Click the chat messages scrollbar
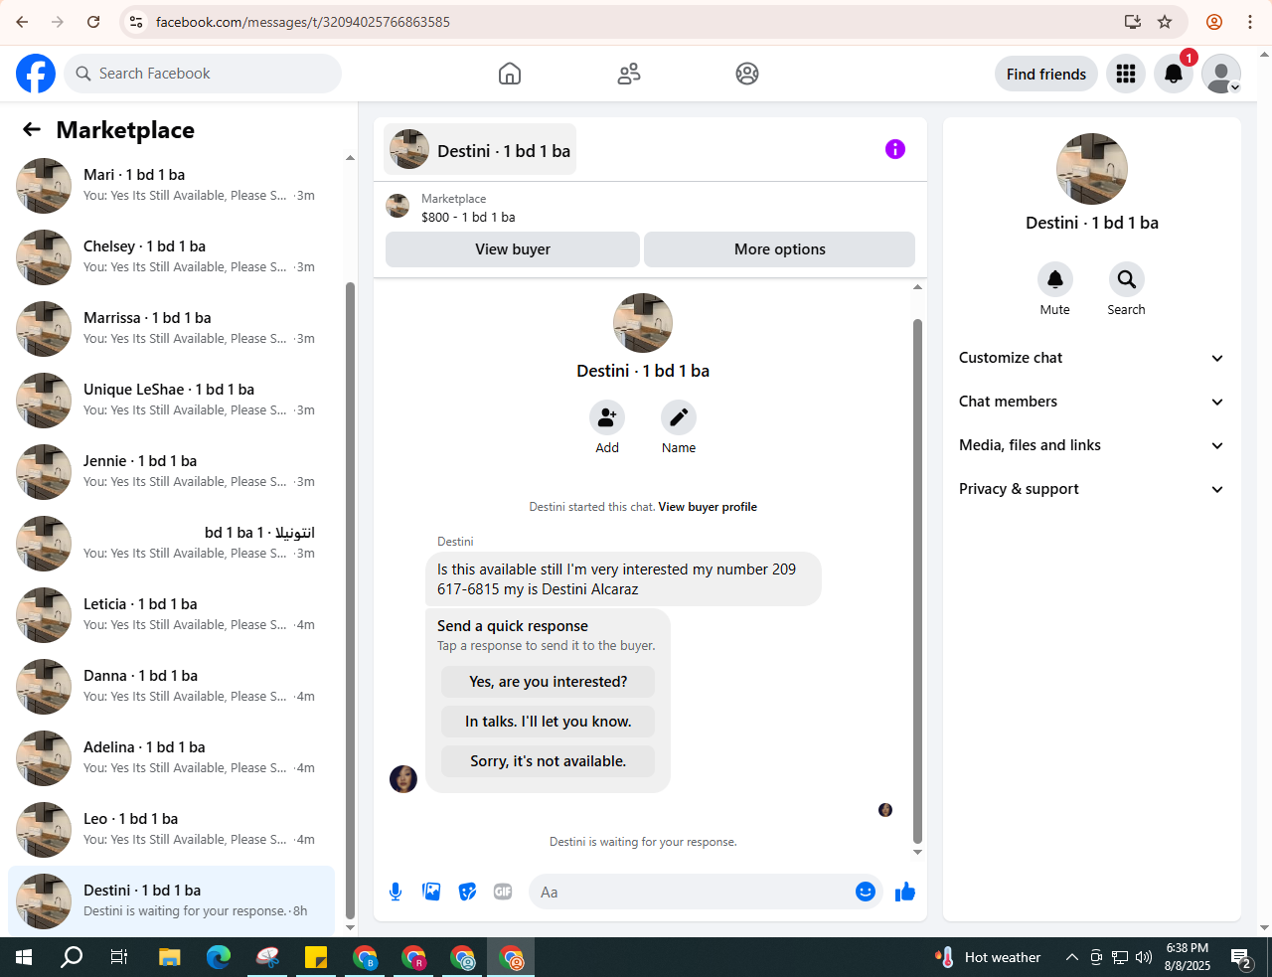Viewport: 1272px width, 977px height. 917,581
